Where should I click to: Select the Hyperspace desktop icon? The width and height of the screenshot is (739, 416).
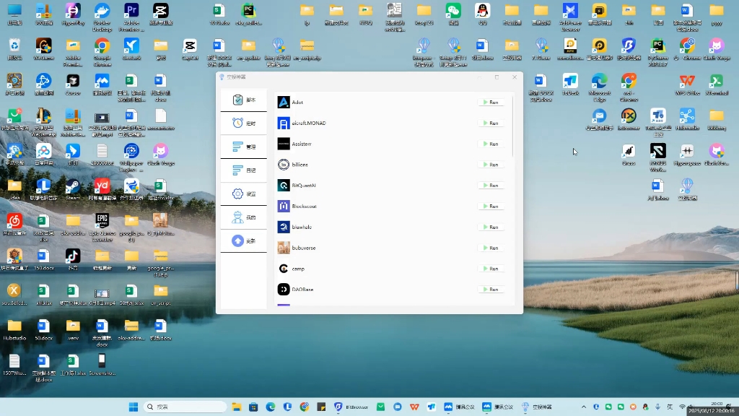point(687,155)
